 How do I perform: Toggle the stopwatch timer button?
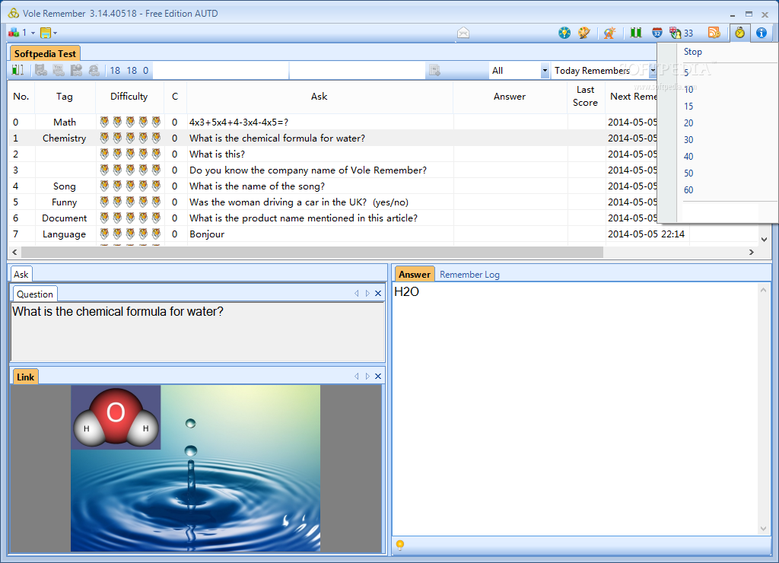pyautogui.click(x=739, y=33)
